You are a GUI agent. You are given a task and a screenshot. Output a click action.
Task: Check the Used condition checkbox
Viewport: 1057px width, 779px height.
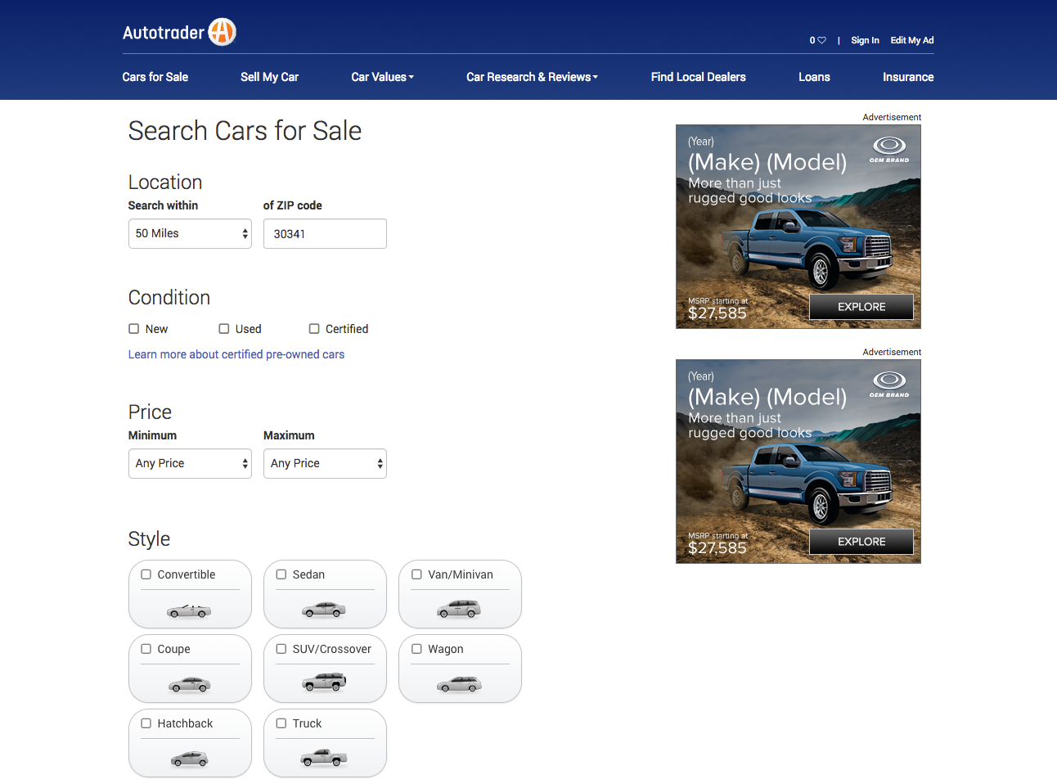point(223,329)
